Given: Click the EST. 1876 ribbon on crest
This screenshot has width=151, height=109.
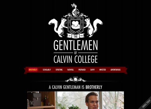Looking at the screenshot, I should coord(75,36).
